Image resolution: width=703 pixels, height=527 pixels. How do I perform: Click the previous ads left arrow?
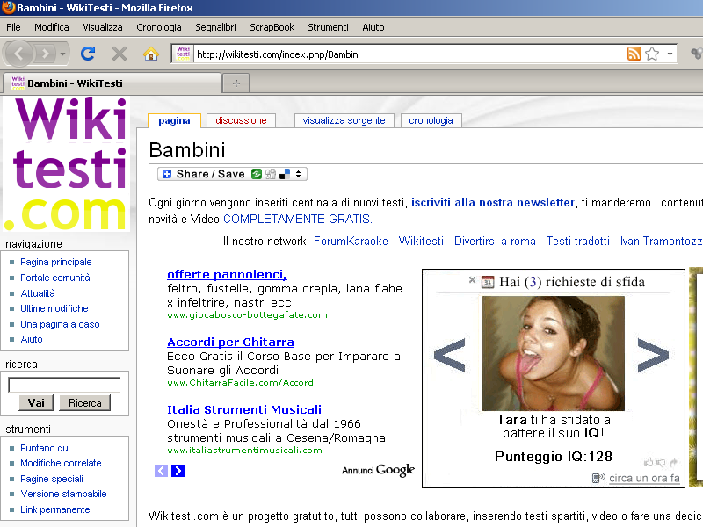tap(162, 471)
